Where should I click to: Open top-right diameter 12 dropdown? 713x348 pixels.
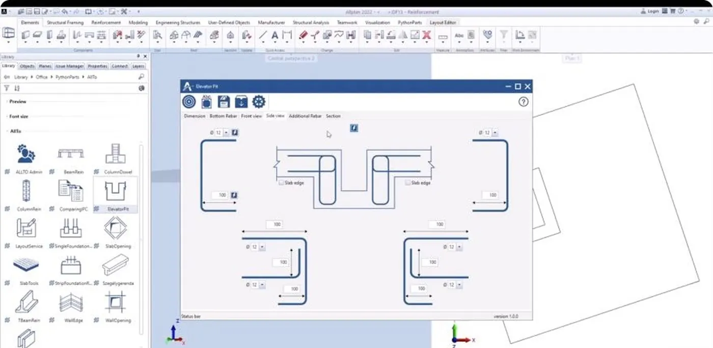[495, 133]
